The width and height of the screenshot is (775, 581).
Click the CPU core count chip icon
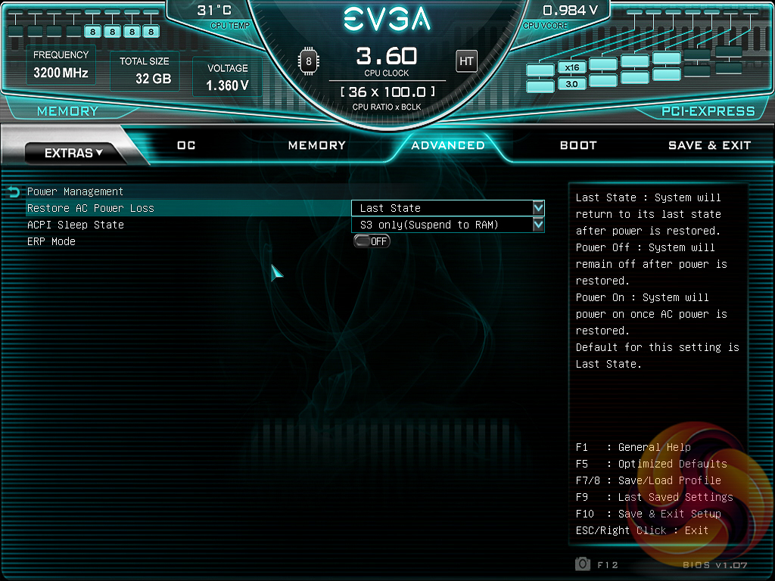[x=309, y=61]
